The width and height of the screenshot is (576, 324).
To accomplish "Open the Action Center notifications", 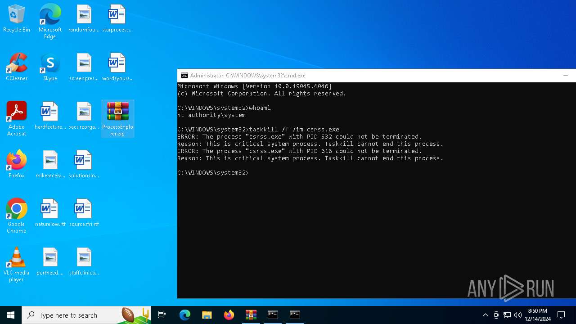I will 561,315.
